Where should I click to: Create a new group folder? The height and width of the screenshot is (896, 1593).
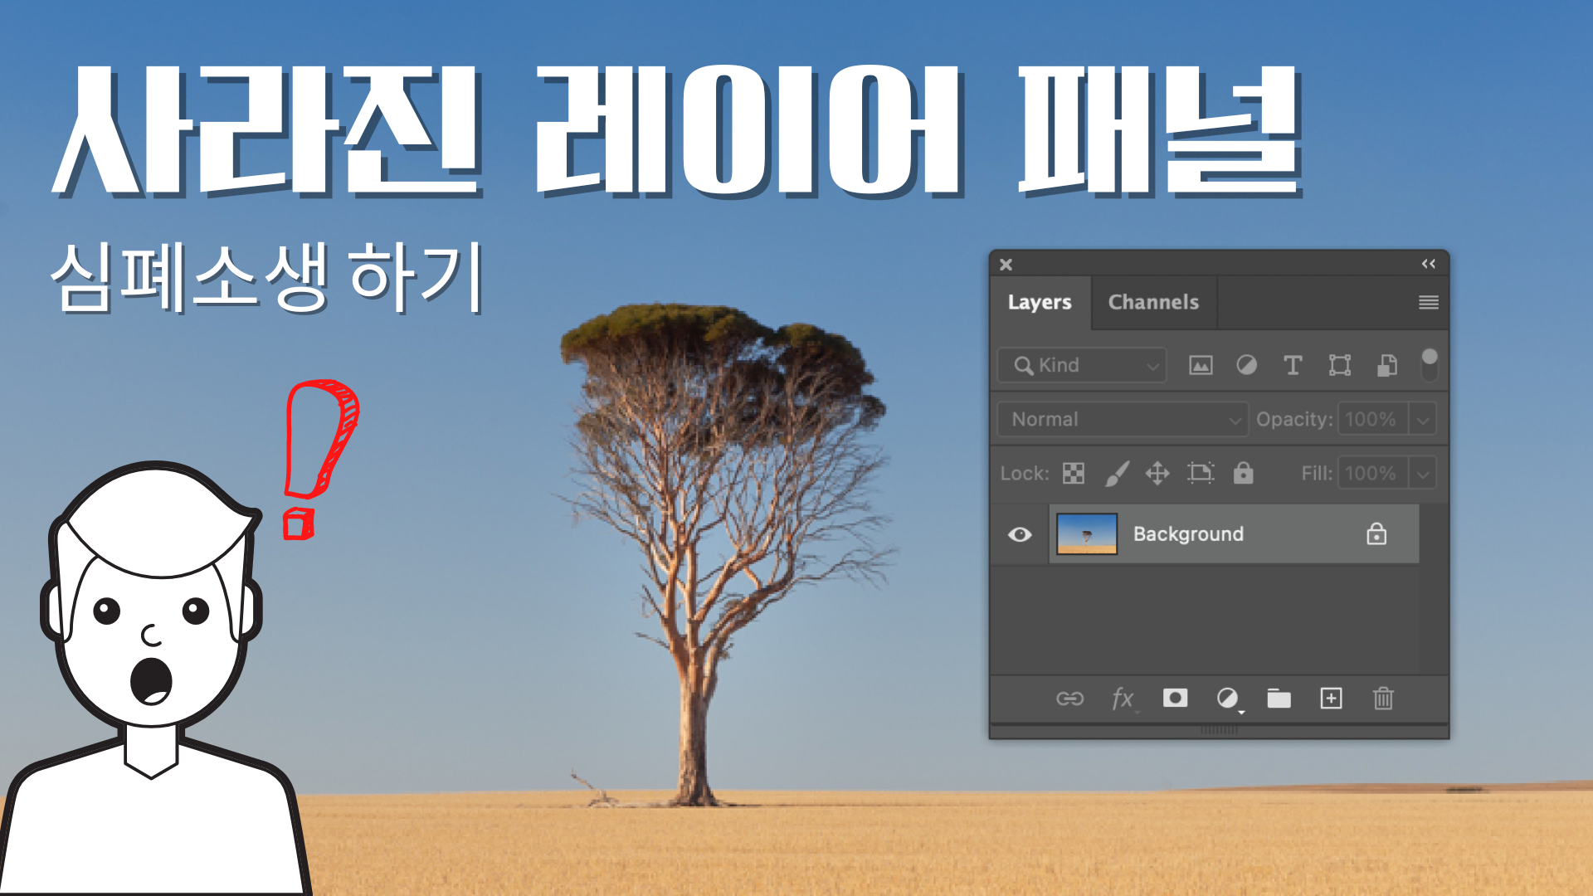[x=1279, y=699]
